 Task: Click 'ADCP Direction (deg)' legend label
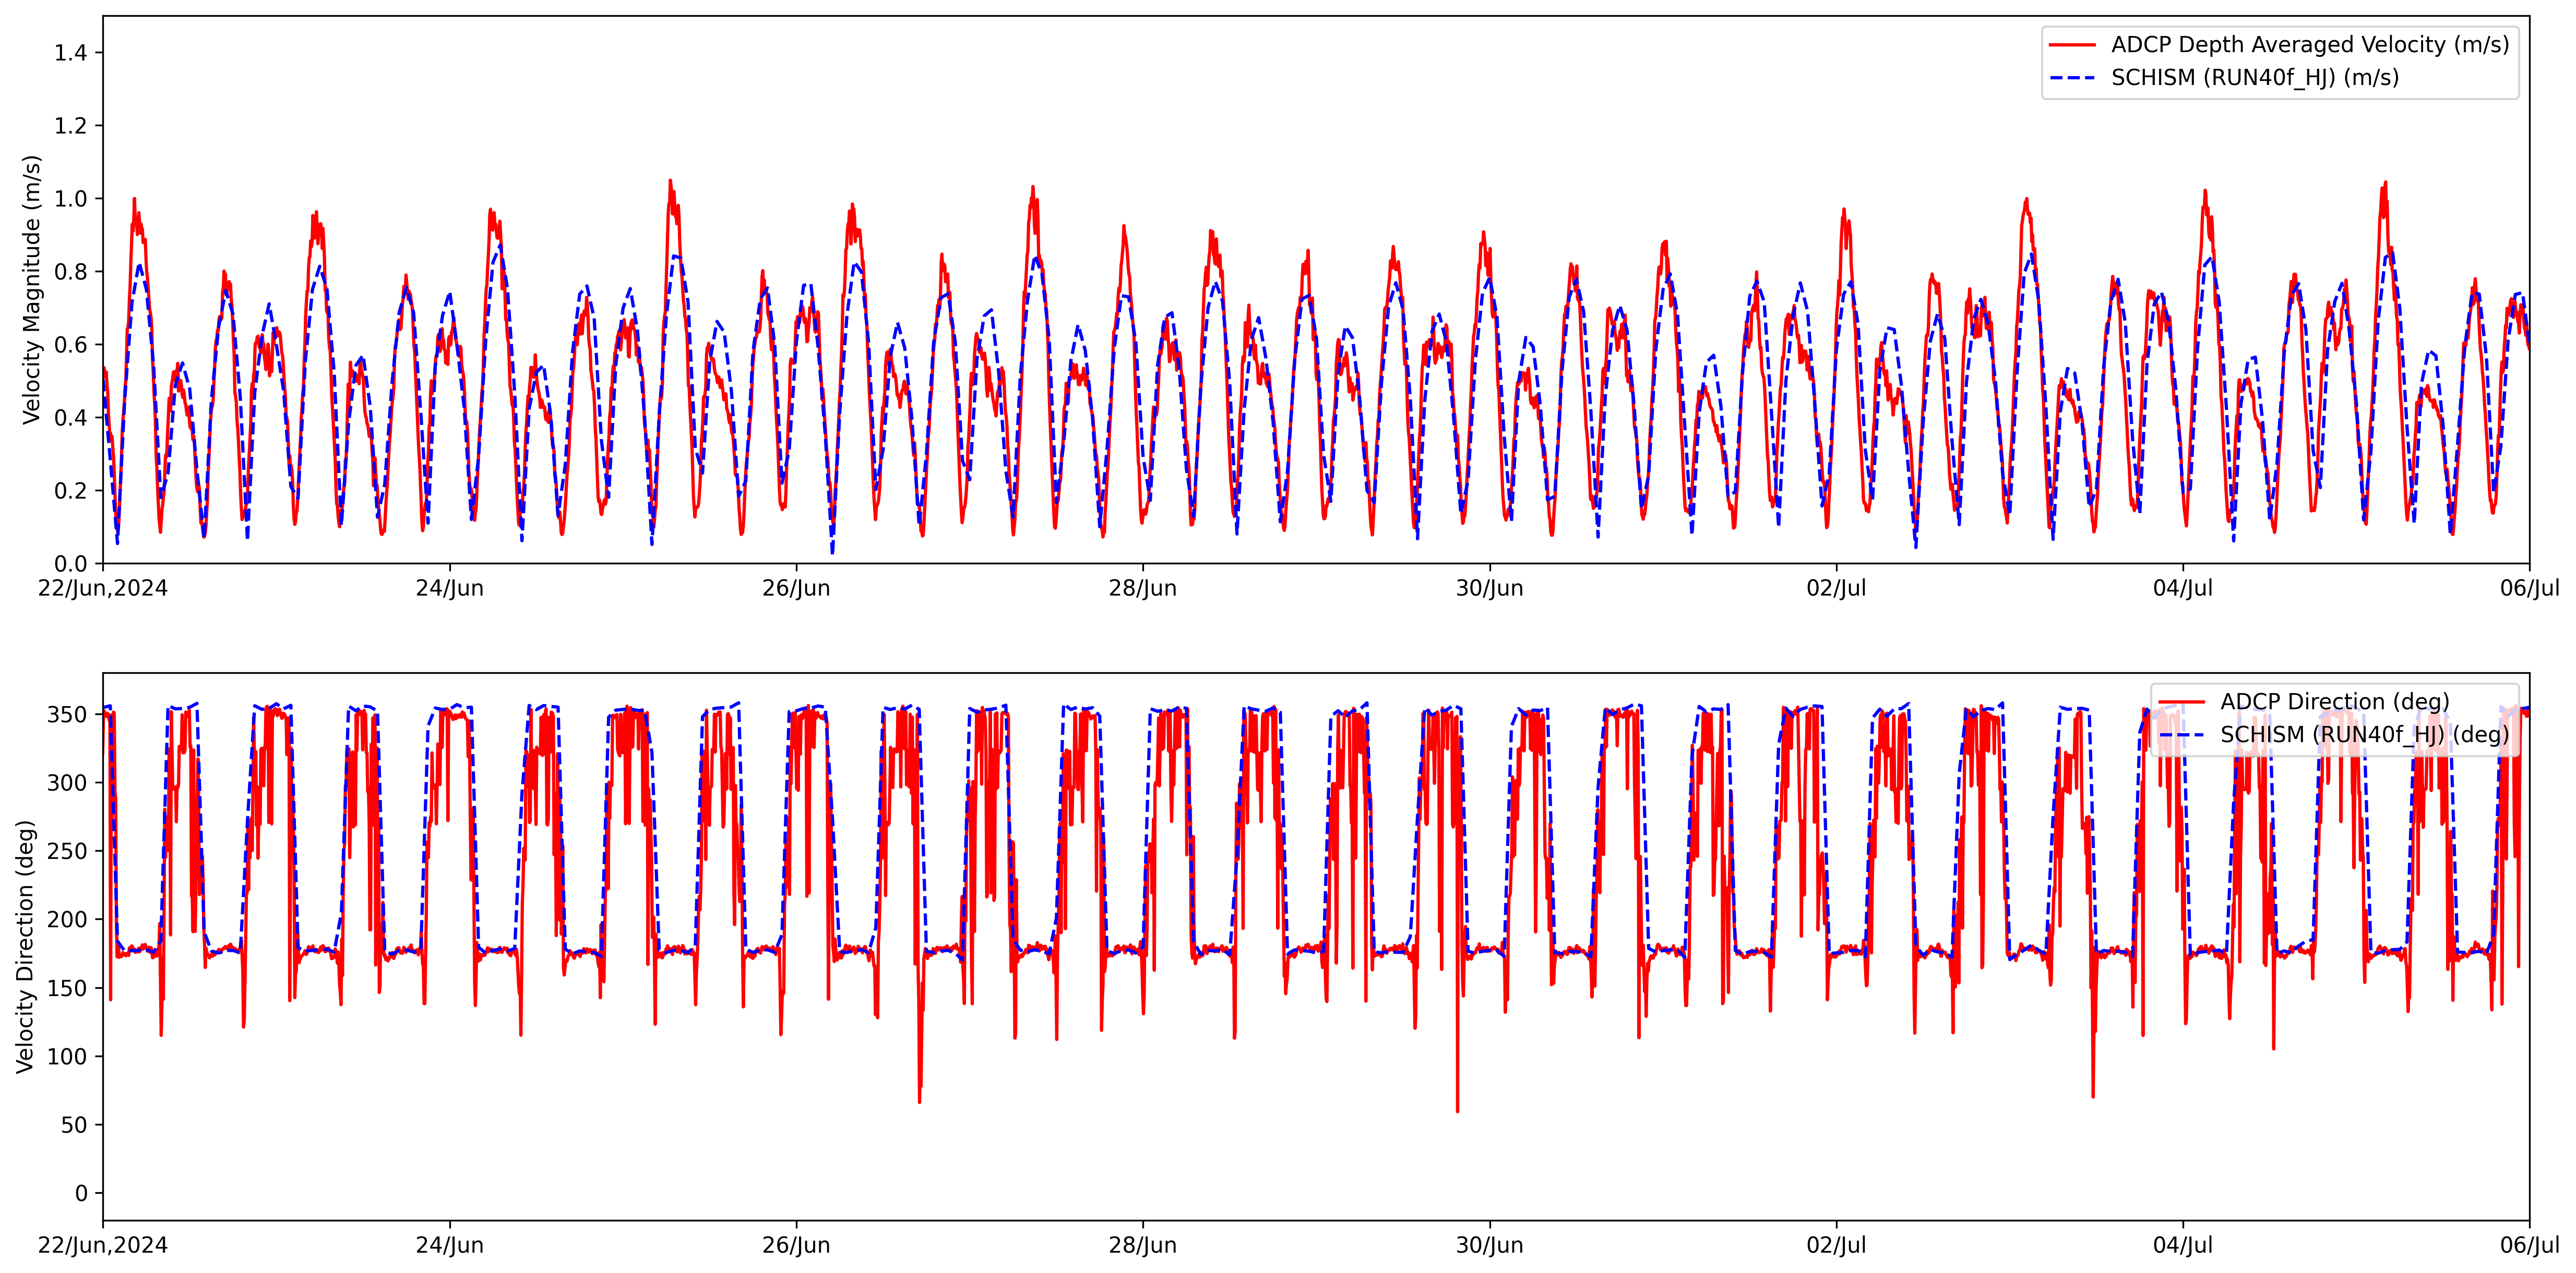[2334, 702]
